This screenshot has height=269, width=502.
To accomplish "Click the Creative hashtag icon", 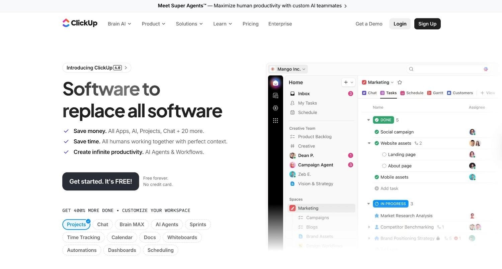I will (292, 146).
